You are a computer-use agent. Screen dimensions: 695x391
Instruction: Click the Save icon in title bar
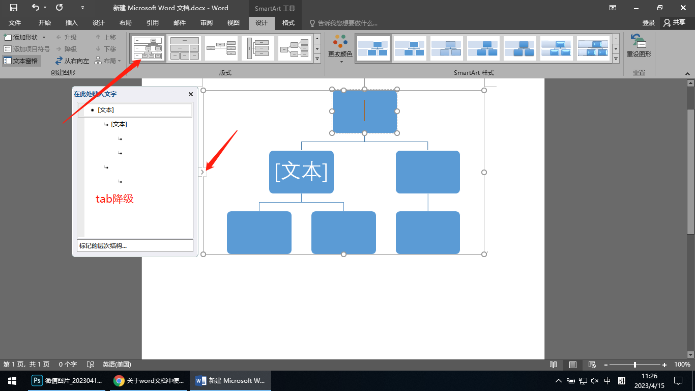[14, 8]
